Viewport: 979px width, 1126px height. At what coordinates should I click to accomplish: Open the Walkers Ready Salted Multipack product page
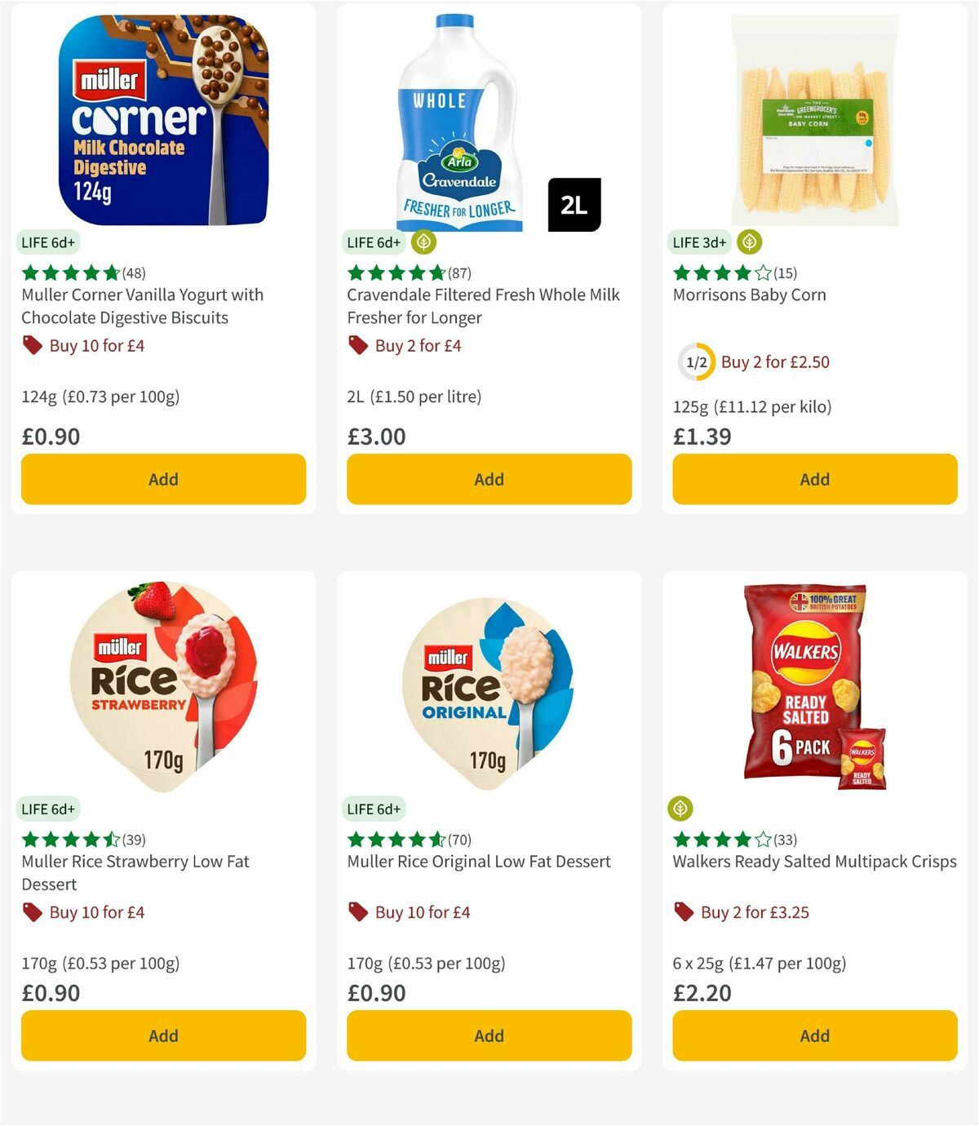point(814,861)
